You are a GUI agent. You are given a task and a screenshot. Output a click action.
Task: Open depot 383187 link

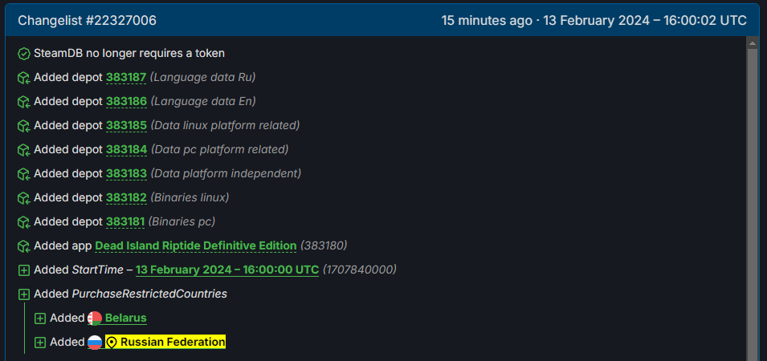126,77
